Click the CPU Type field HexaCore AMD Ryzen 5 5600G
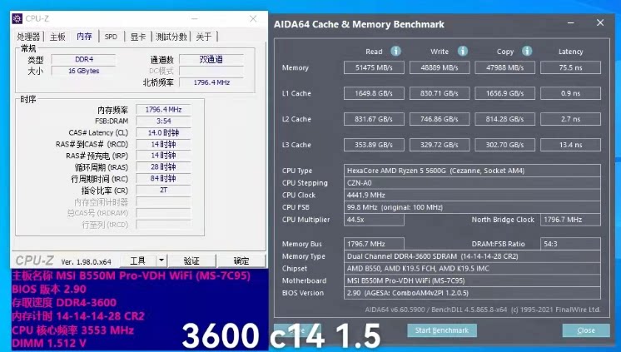This screenshot has height=352, width=621. [x=472, y=171]
